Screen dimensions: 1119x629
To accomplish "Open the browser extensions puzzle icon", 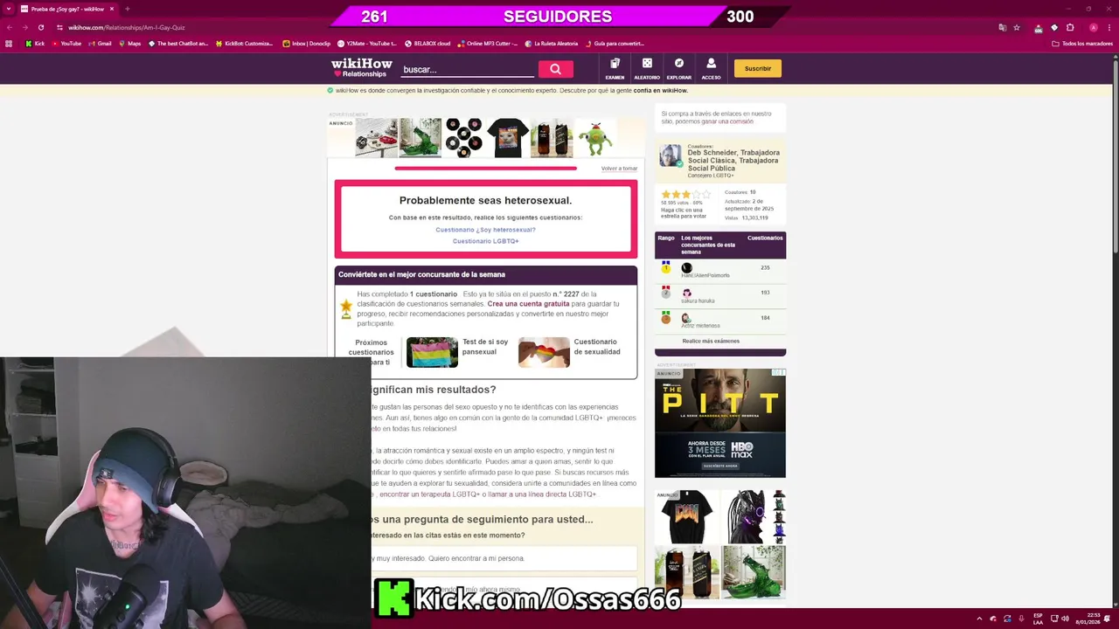I will coord(1070,27).
